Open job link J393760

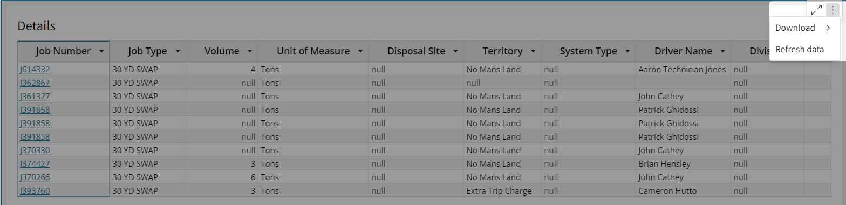(35, 191)
